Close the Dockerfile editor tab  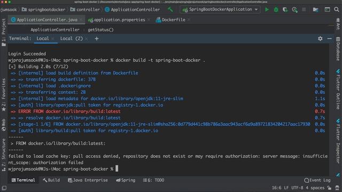click(x=189, y=20)
